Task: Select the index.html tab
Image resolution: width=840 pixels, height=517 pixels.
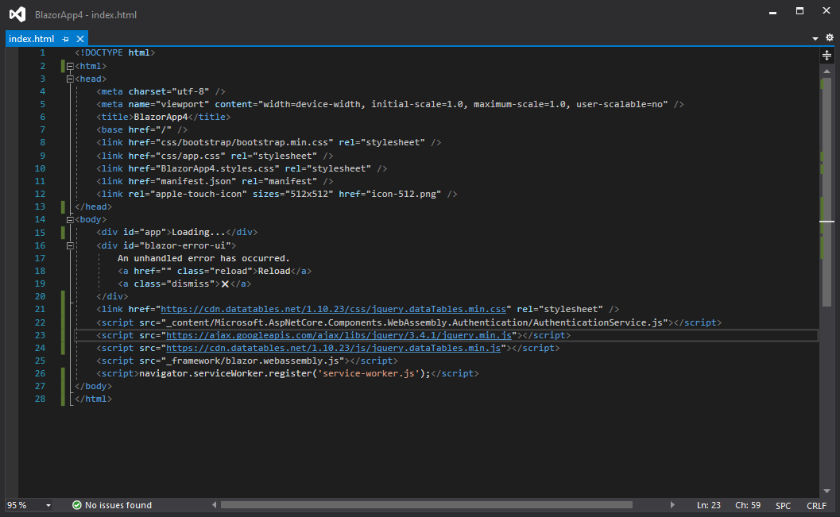Action: pyautogui.click(x=32, y=39)
